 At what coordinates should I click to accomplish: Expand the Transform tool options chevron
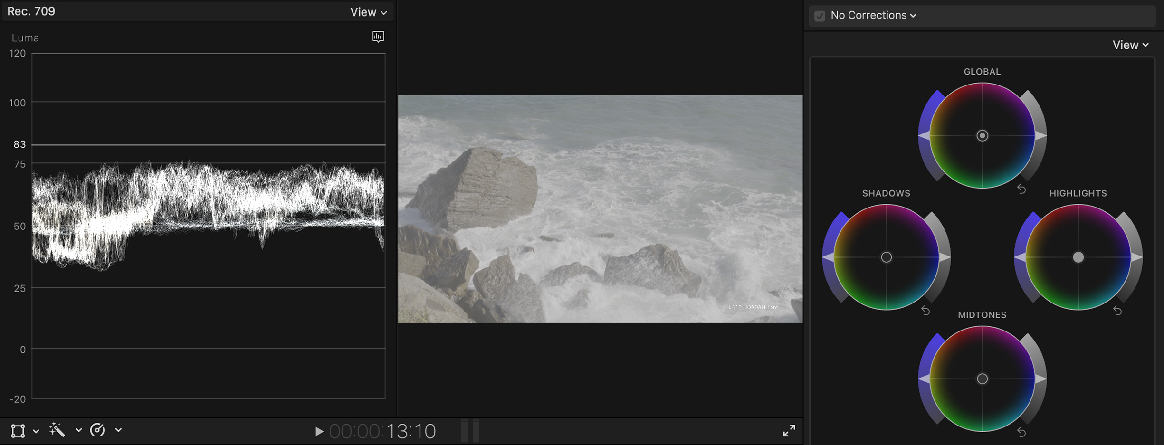(x=36, y=431)
